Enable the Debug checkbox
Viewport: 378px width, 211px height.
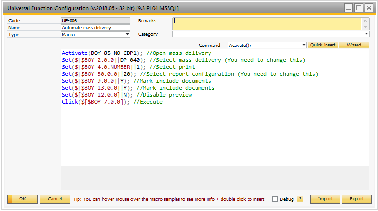[275, 199]
